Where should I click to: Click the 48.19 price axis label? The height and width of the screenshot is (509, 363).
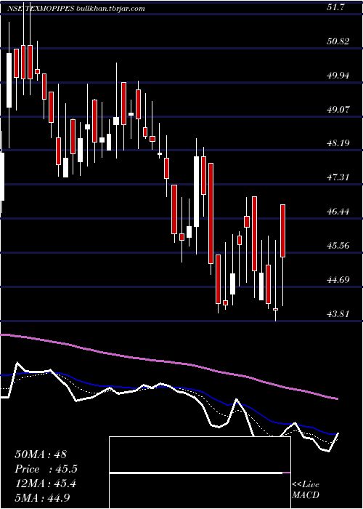coord(338,143)
